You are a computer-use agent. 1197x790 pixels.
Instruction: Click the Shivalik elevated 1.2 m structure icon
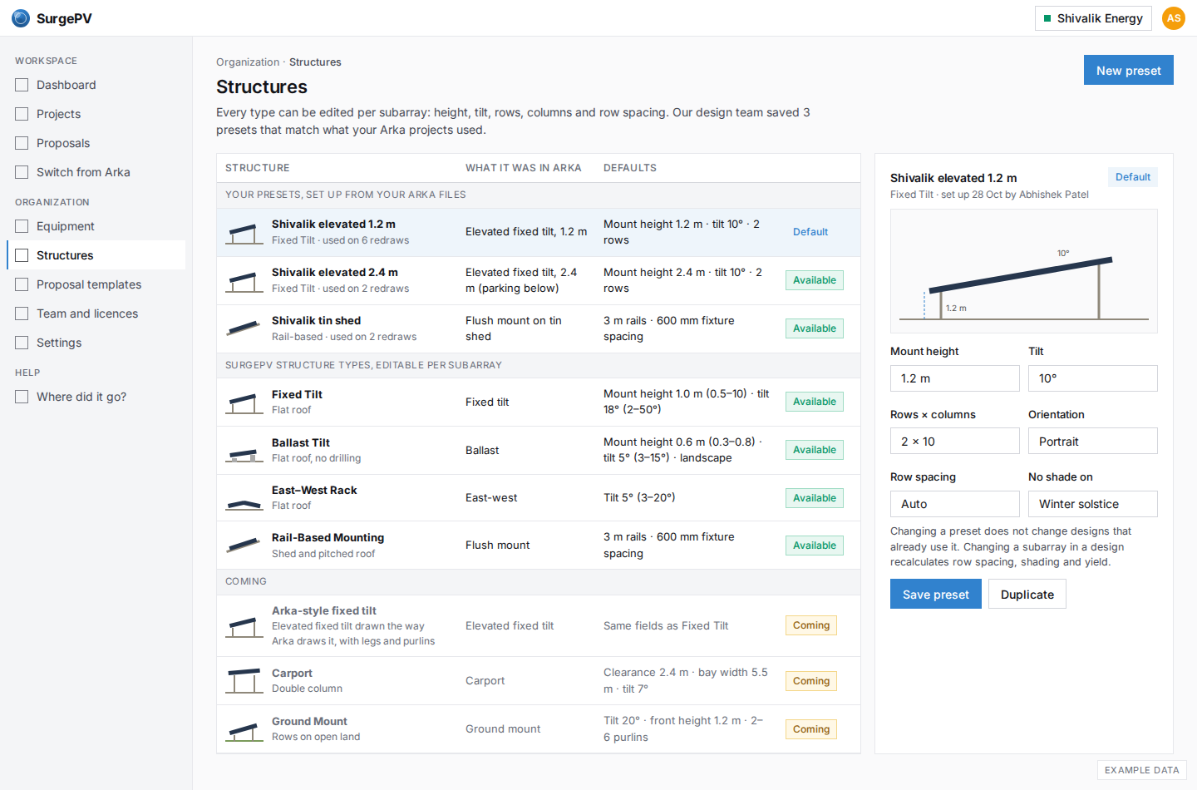244,232
